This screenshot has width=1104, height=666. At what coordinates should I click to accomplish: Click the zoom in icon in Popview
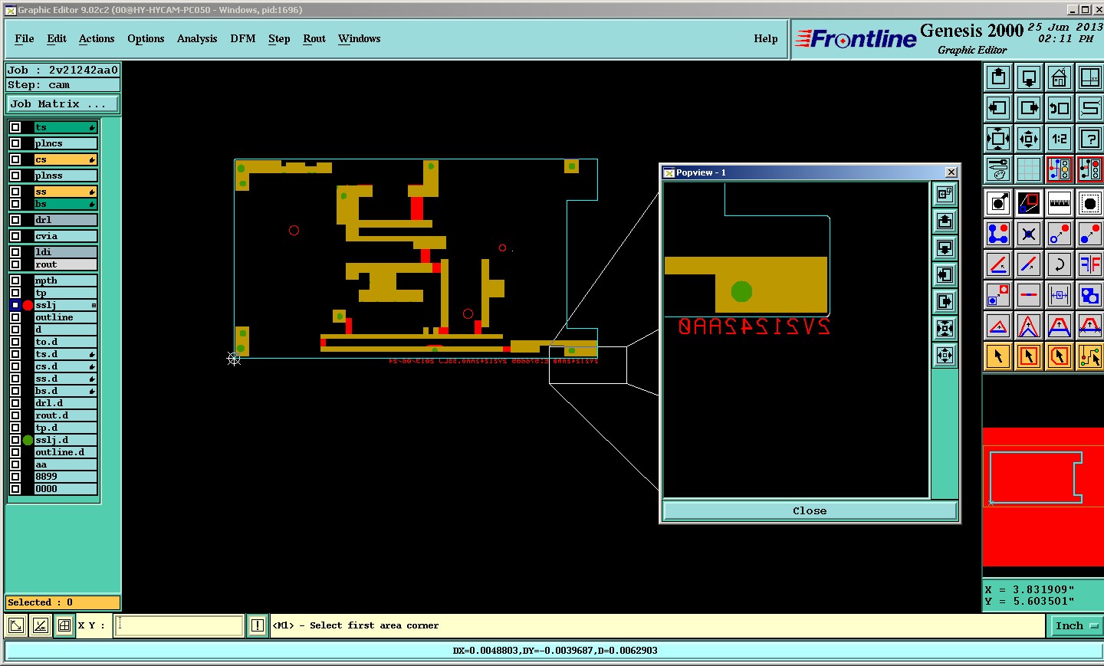[945, 329]
